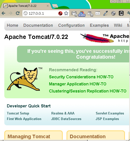The width and height of the screenshot is (130, 141).
Task: Maximize the browser window
Action: click(119, 1)
